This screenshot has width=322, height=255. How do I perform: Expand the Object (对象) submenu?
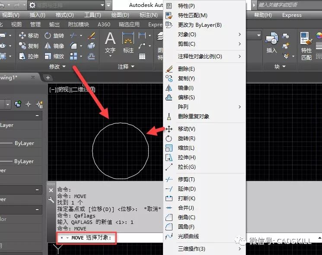tap(204, 35)
